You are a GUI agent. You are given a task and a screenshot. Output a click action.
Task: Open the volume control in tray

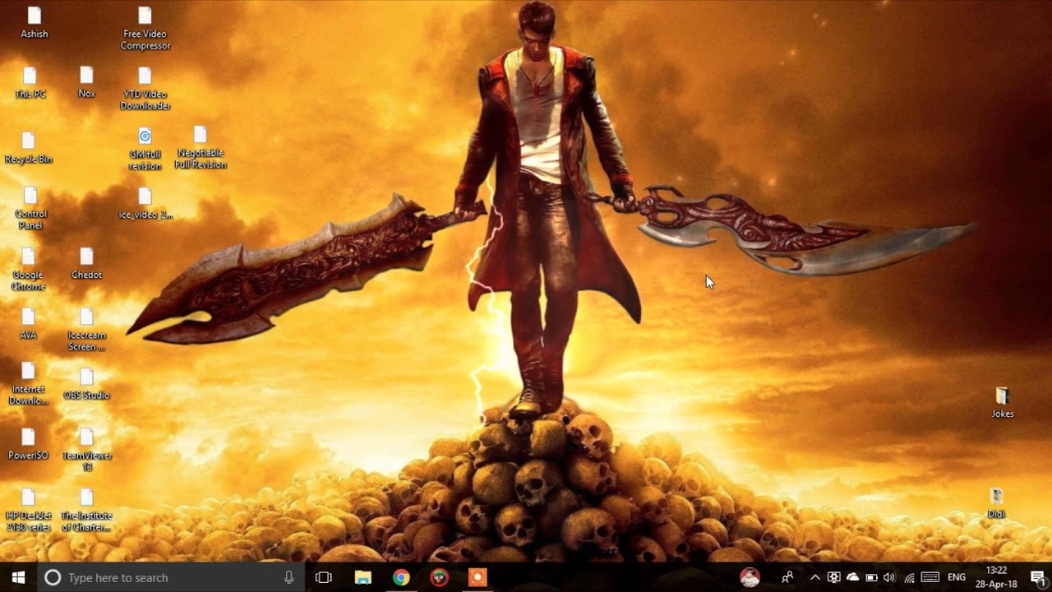click(889, 577)
